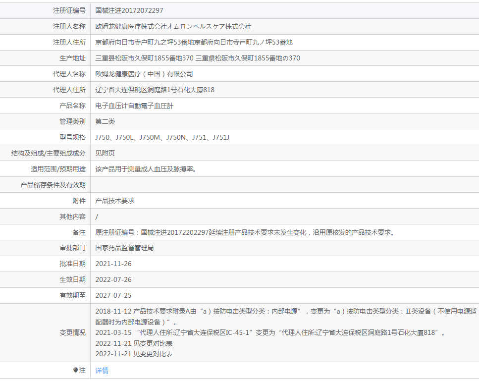Screen dimensions: 479x381
Task: Select the 产品技术要求 attachment text
Action: 115,201
